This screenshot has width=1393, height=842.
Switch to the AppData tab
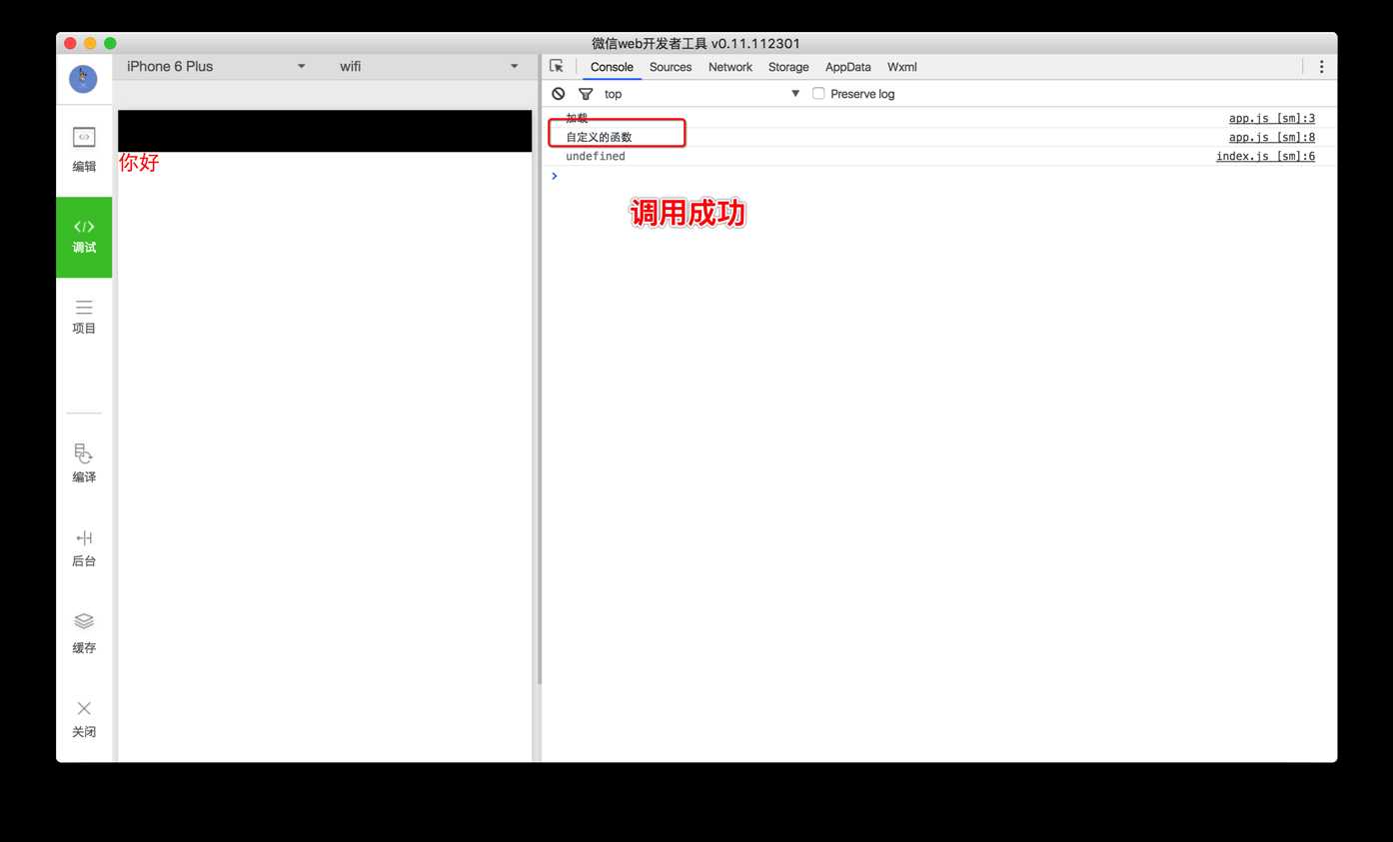(x=848, y=67)
